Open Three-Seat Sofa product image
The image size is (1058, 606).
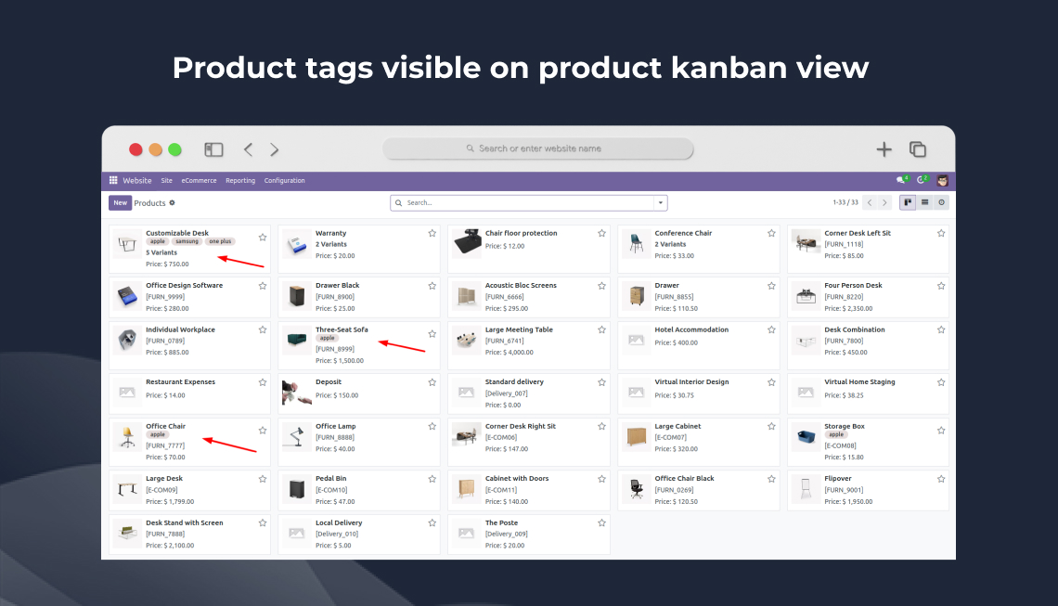297,340
